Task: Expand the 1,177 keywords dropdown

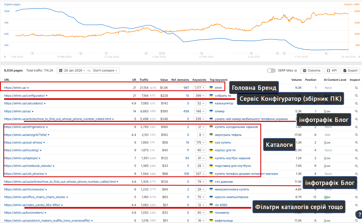Action: pos(200,88)
